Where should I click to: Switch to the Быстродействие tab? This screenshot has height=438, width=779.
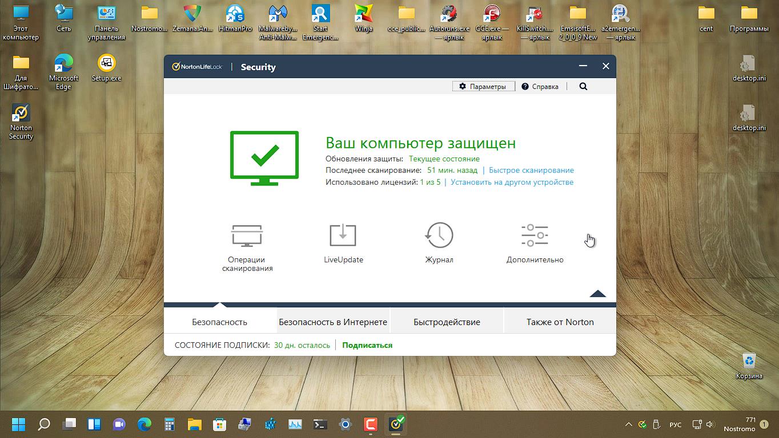(447, 322)
